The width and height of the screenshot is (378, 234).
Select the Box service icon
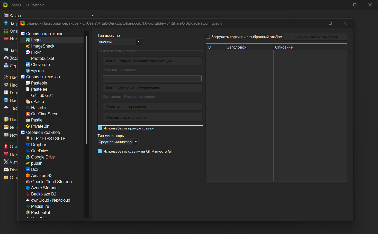(28, 169)
